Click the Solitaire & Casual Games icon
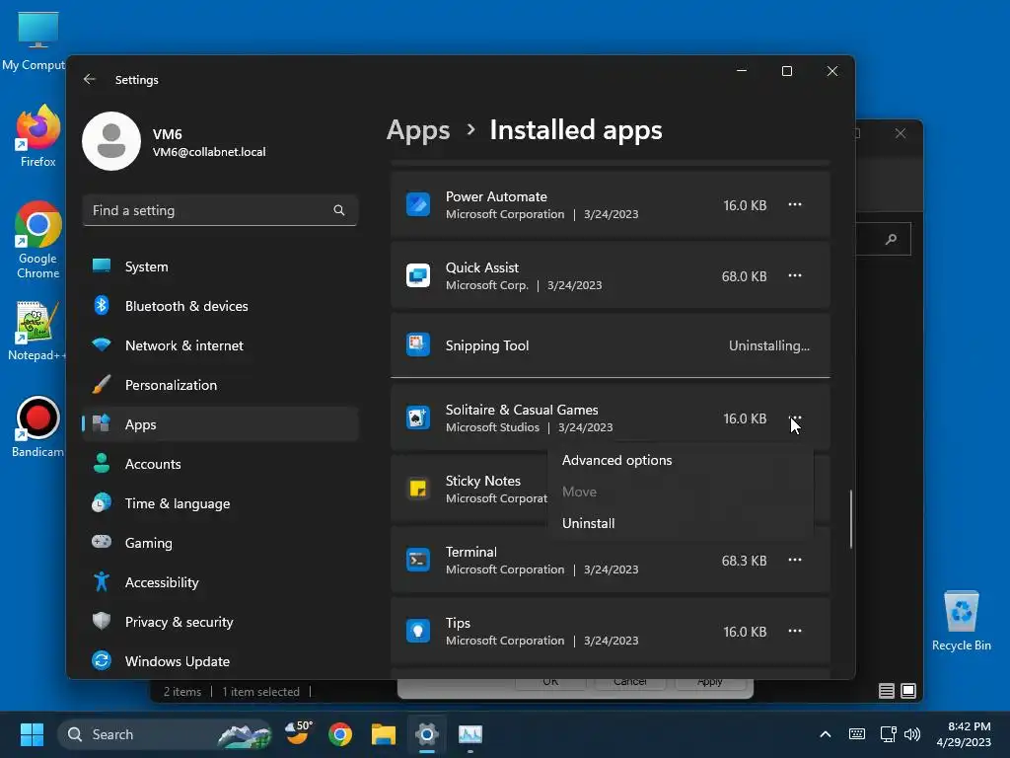Image resolution: width=1010 pixels, height=758 pixels. [x=418, y=418]
